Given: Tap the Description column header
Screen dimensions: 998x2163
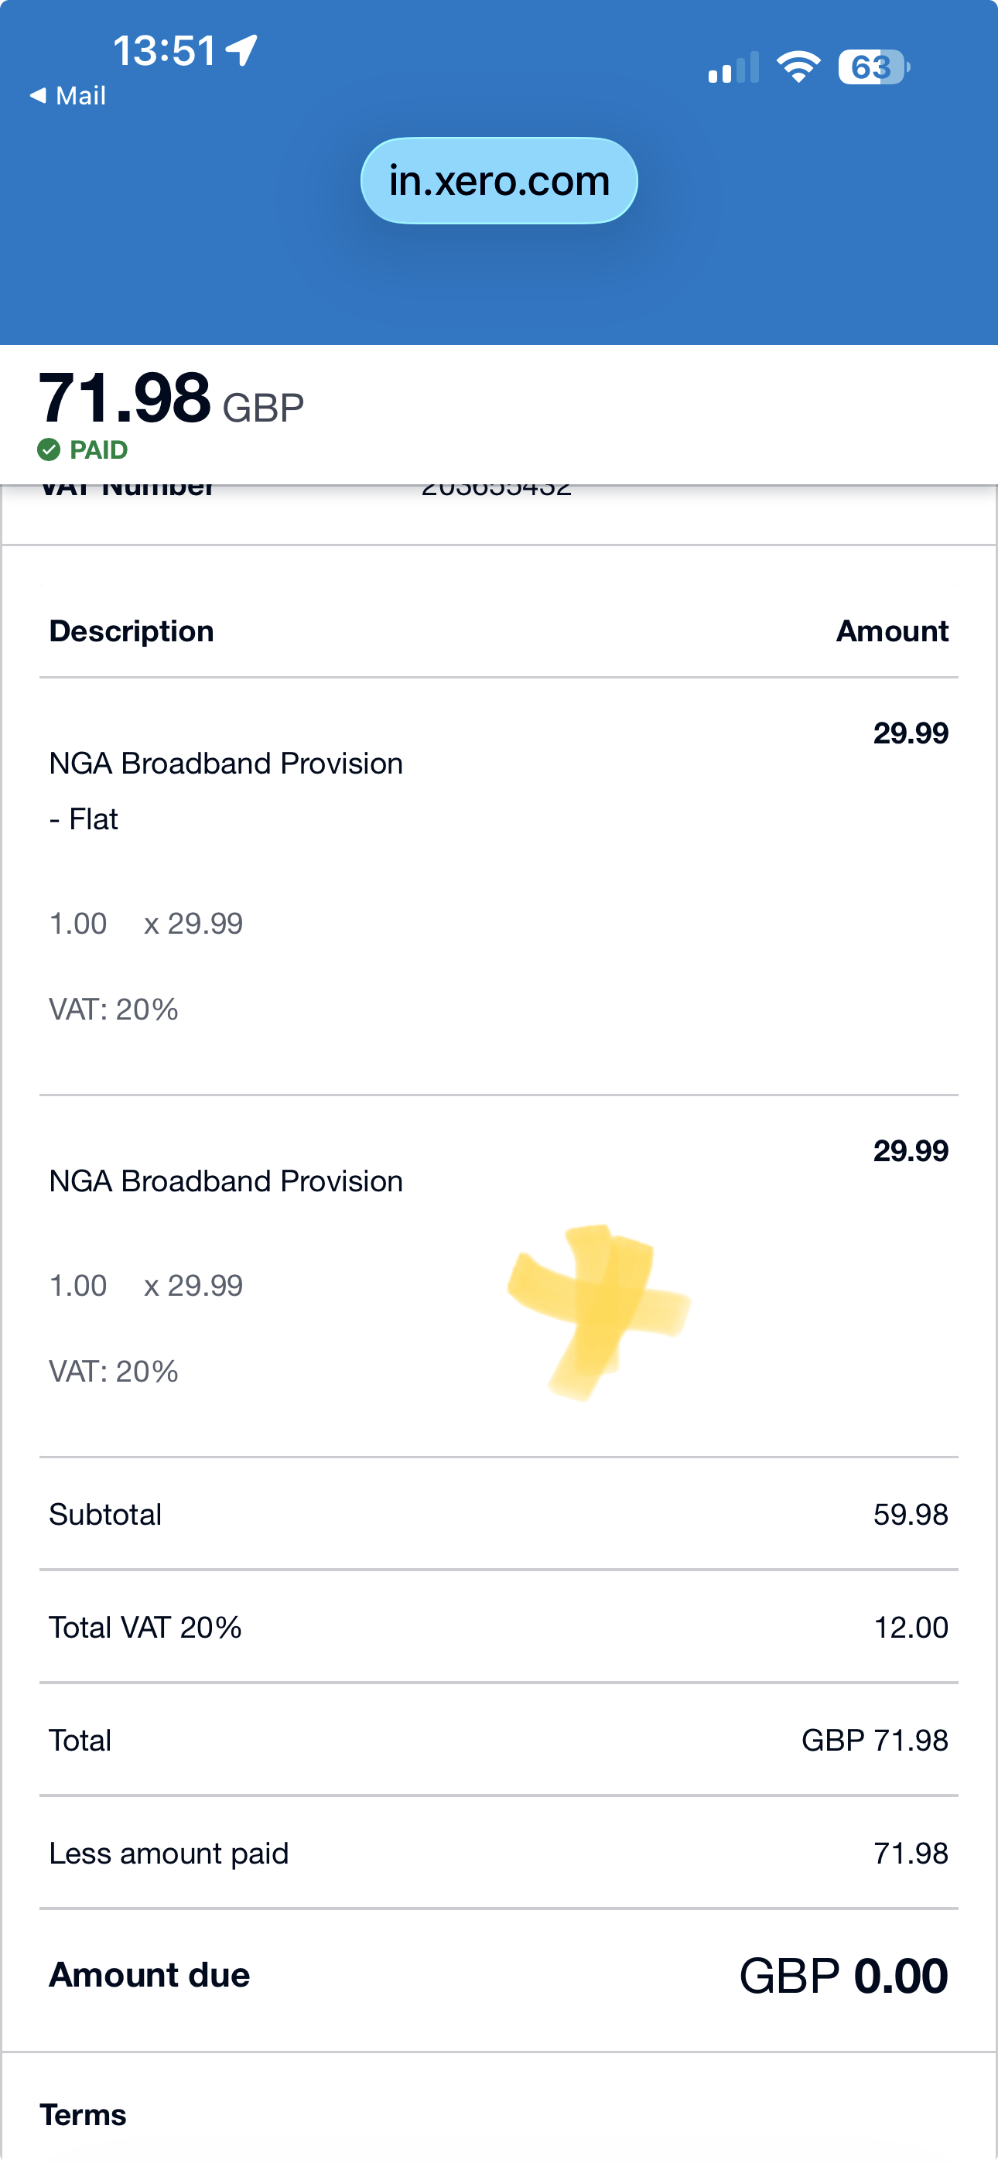Looking at the screenshot, I should [x=132, y=631].
